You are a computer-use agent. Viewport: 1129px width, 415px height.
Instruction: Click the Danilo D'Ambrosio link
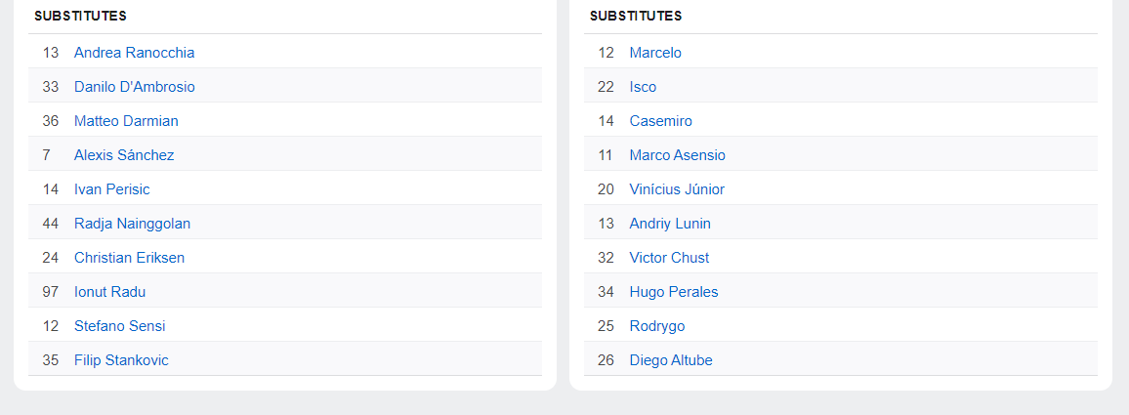134,87
